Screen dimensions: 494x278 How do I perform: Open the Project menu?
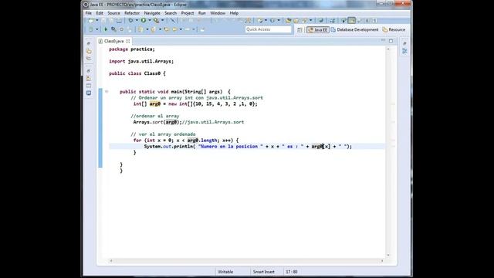point(188,13)
